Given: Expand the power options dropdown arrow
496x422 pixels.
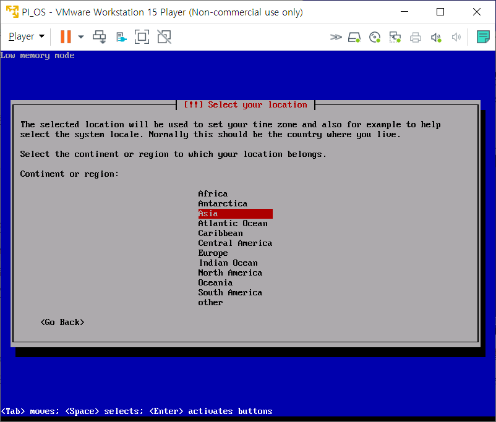Looking at the screenshot, I should pyautogui.click(x=81, y=37).
